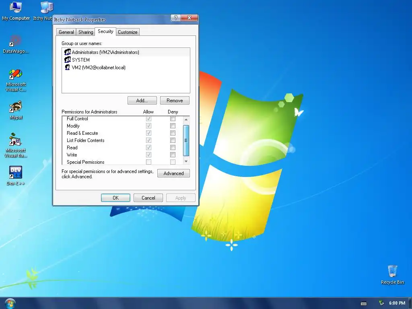Click the Remove button
This screenshot has width=412, height=309.
click(x=175, y=100)
